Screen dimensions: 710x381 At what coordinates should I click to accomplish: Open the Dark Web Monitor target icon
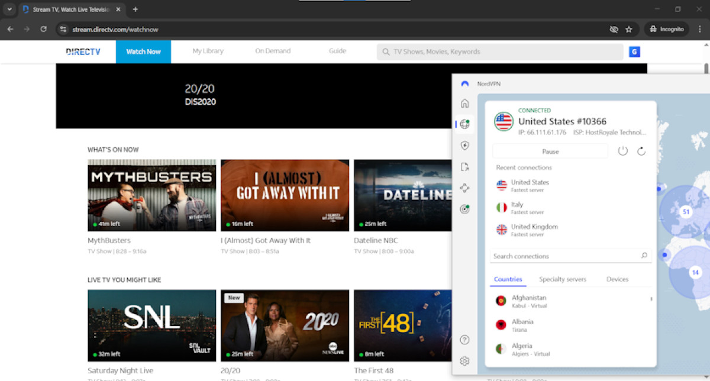[x=465, y=209]
